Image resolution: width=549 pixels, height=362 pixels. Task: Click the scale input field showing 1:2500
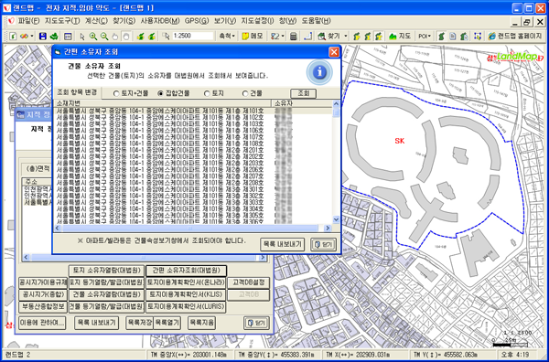tap(193, 36)
